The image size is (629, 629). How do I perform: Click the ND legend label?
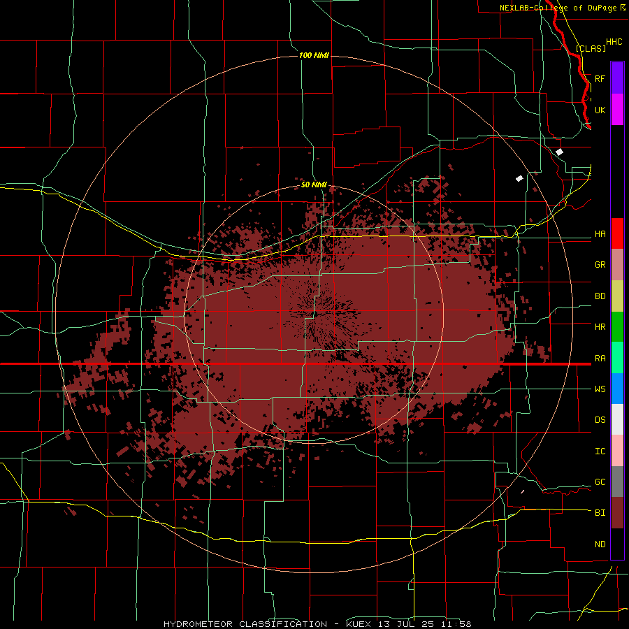[x=600, y=544]
